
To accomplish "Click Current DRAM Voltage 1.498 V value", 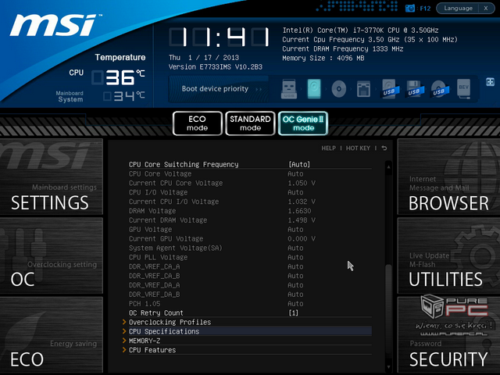I will pos(302,220).
